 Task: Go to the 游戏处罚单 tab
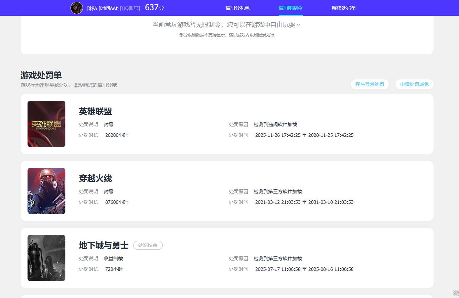pos(343,8)
